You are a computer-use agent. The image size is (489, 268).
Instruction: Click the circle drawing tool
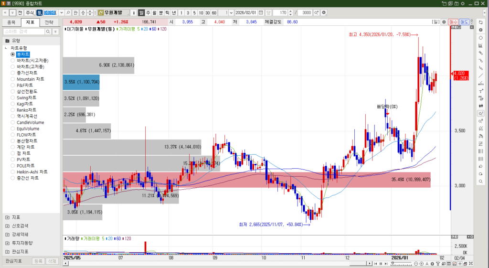point(480,37)
